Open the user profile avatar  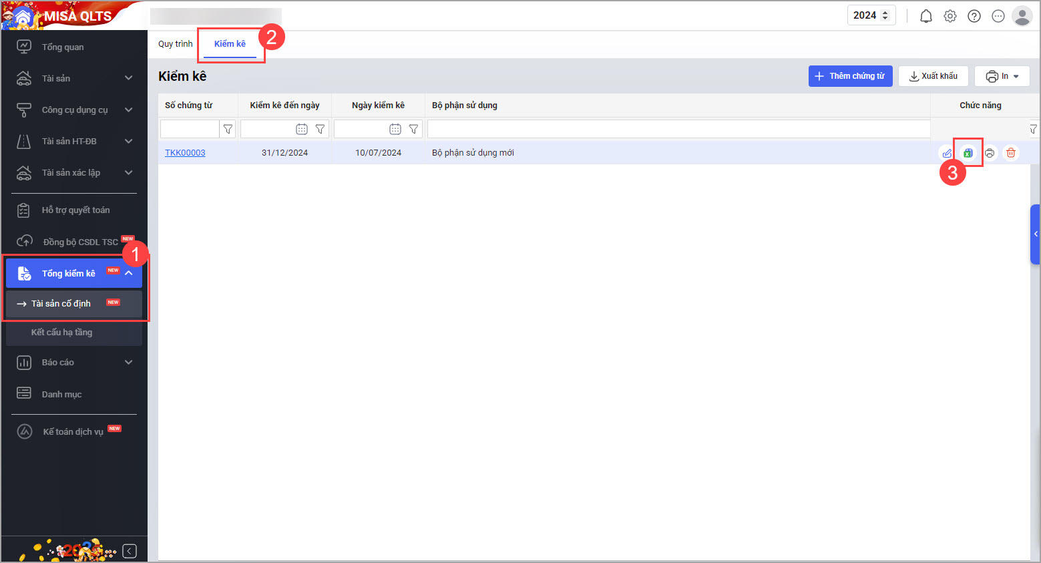pos(1022,15)
